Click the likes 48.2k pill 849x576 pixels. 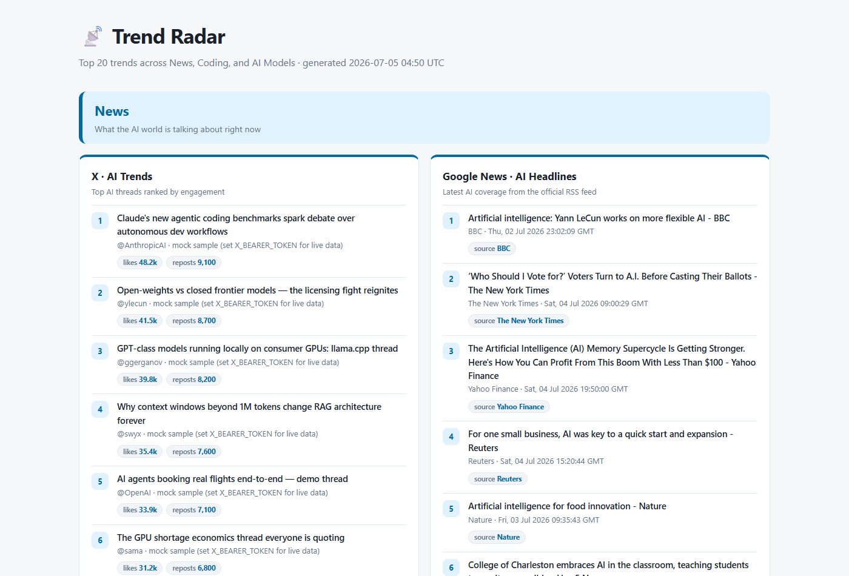pyautogui.click(x=139, y=263)
